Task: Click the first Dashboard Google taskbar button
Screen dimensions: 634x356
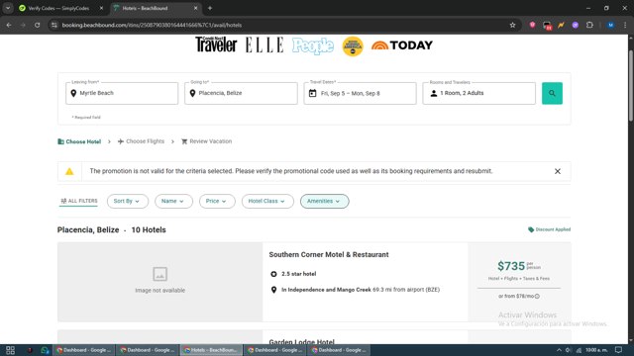Action: 83,350
